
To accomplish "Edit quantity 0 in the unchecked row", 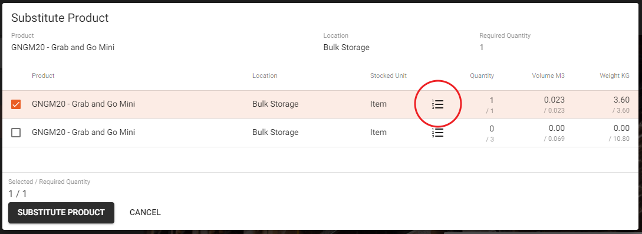I will 491,128.
